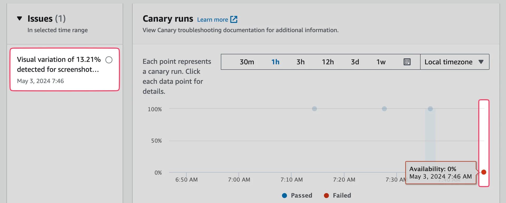Click the passed data point near 7:30 AM
This screenshot has height=203, width=506.
click(430, 108)
